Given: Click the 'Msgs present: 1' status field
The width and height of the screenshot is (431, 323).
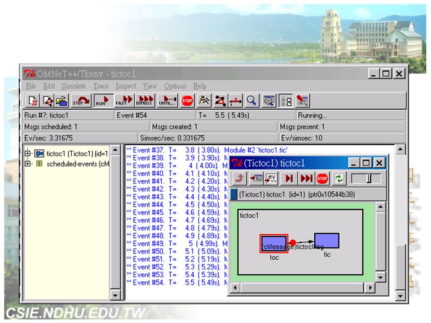Looking at the screenshot, I should coord(342,127).
